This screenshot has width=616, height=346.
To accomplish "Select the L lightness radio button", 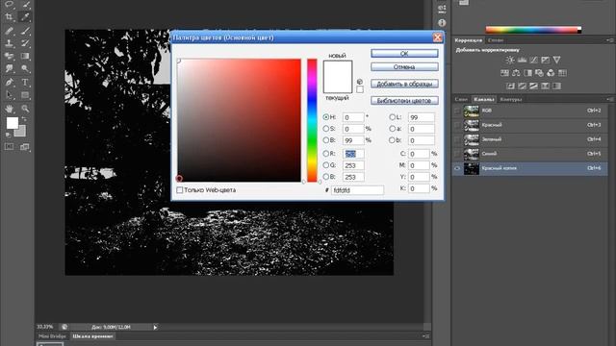I will (x=392, y=117).
